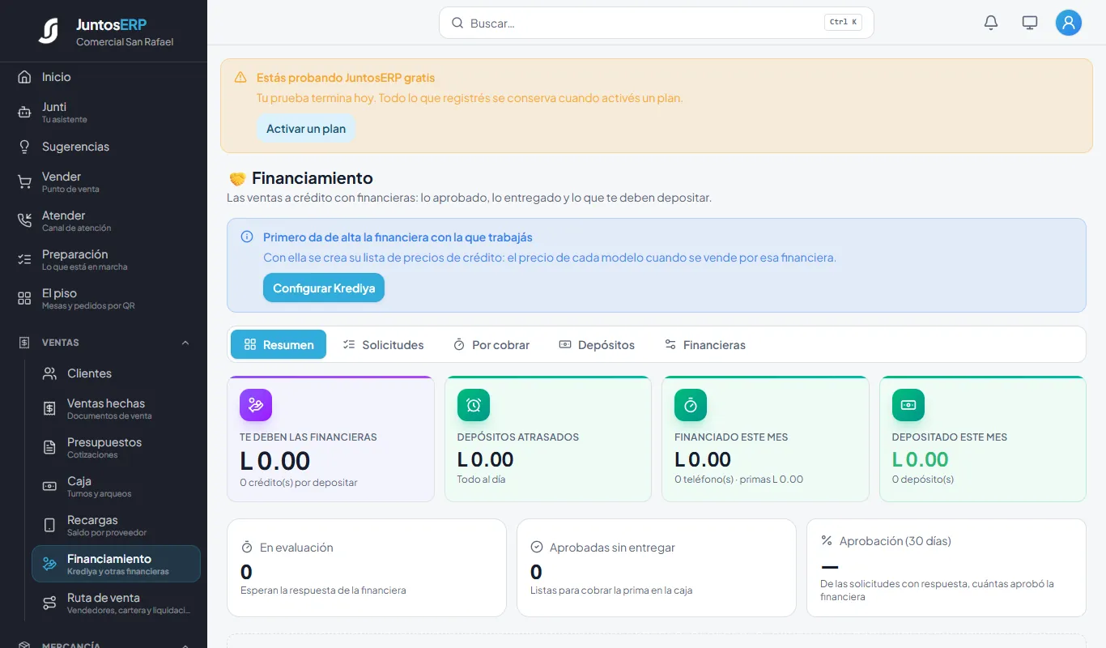Focus the Buscar search field
The image size is (1106, 648).
pyautogui.click(x=657, y=23)
